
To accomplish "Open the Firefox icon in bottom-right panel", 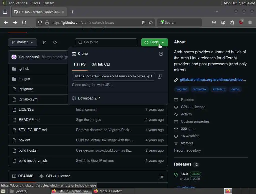I will [x=228, y=191].
